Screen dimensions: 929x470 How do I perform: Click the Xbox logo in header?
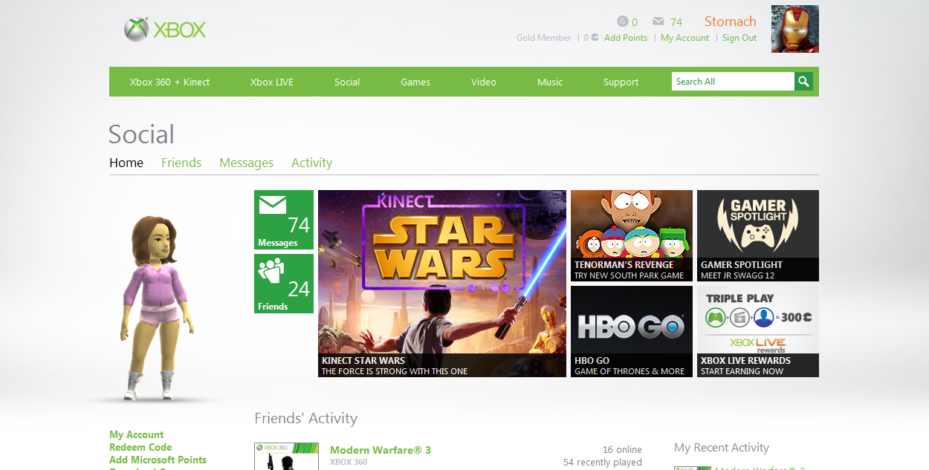click(165, 30)
